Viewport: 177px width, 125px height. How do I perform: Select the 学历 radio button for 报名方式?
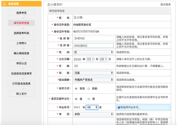[76, 88]
